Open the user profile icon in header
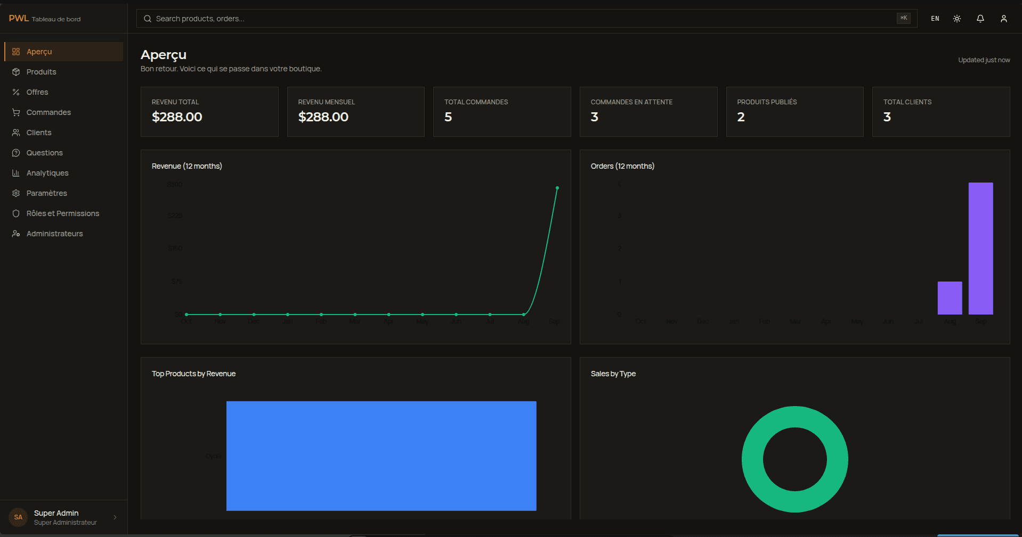Image resolution: width=1022 pixels, height=537 pixels. (x=1004, y=19)
